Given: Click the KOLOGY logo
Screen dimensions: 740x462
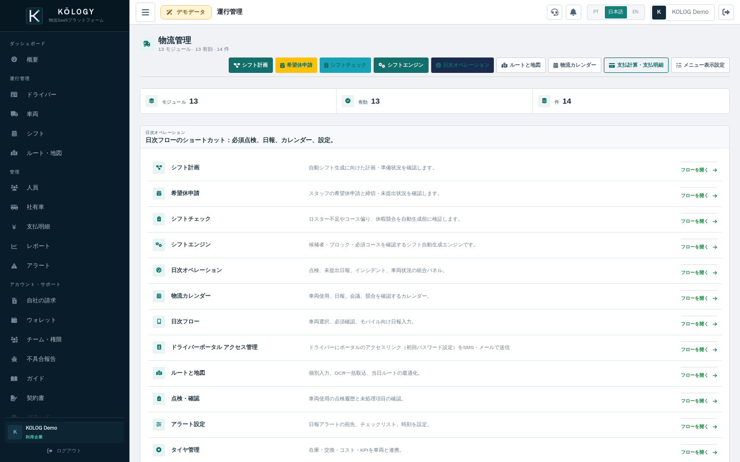Looking at the screenshot, I should pos(65,16).
